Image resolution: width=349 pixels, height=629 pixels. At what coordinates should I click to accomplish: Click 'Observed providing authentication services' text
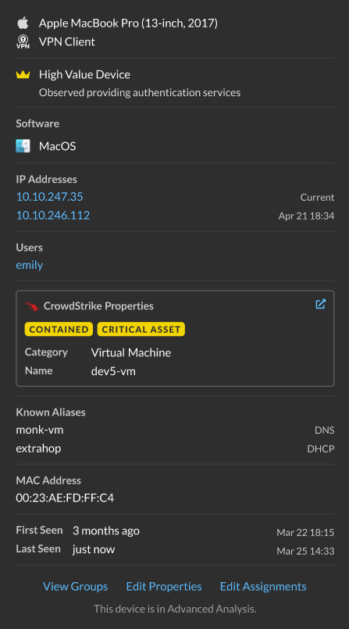(140, 93)
